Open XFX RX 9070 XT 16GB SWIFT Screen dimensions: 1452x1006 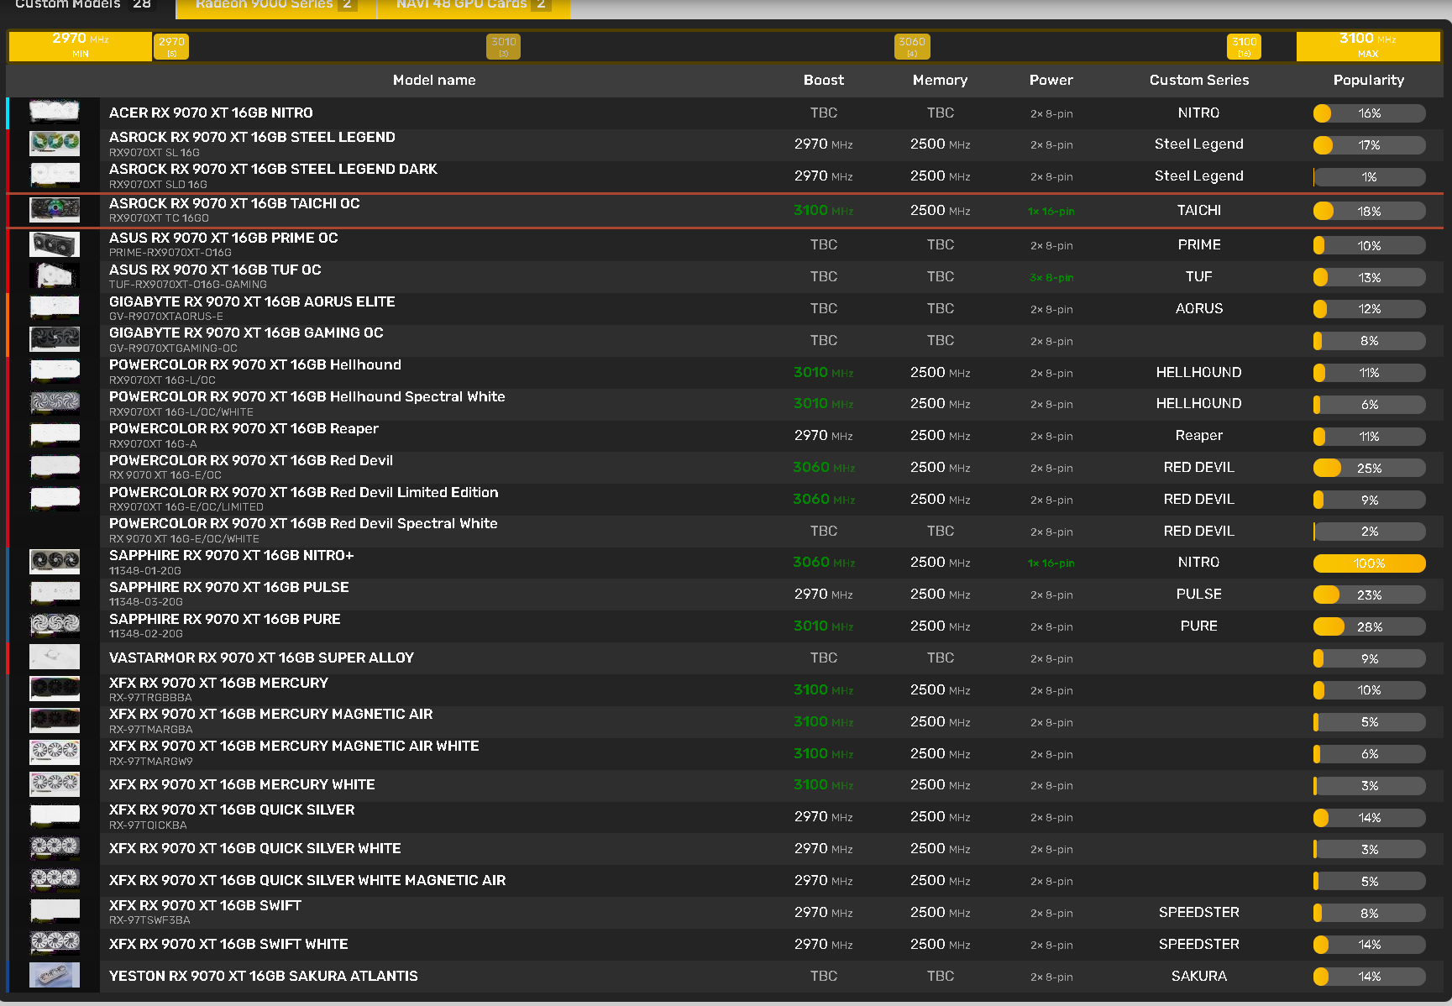tap(205, 905)
